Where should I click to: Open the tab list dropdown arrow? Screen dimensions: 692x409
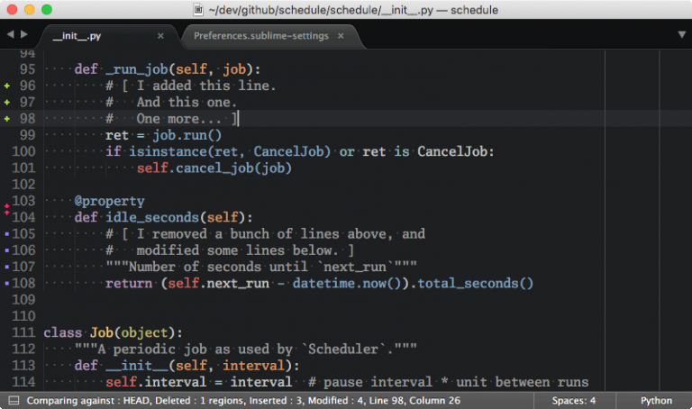click(x=681, y=35)
